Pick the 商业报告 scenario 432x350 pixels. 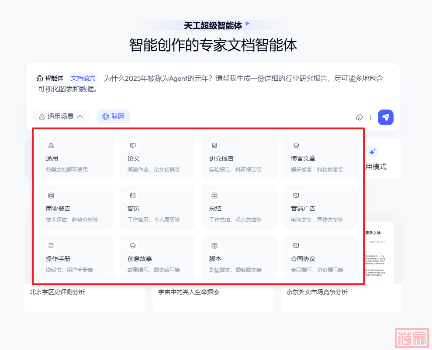[x=76, y=207]
